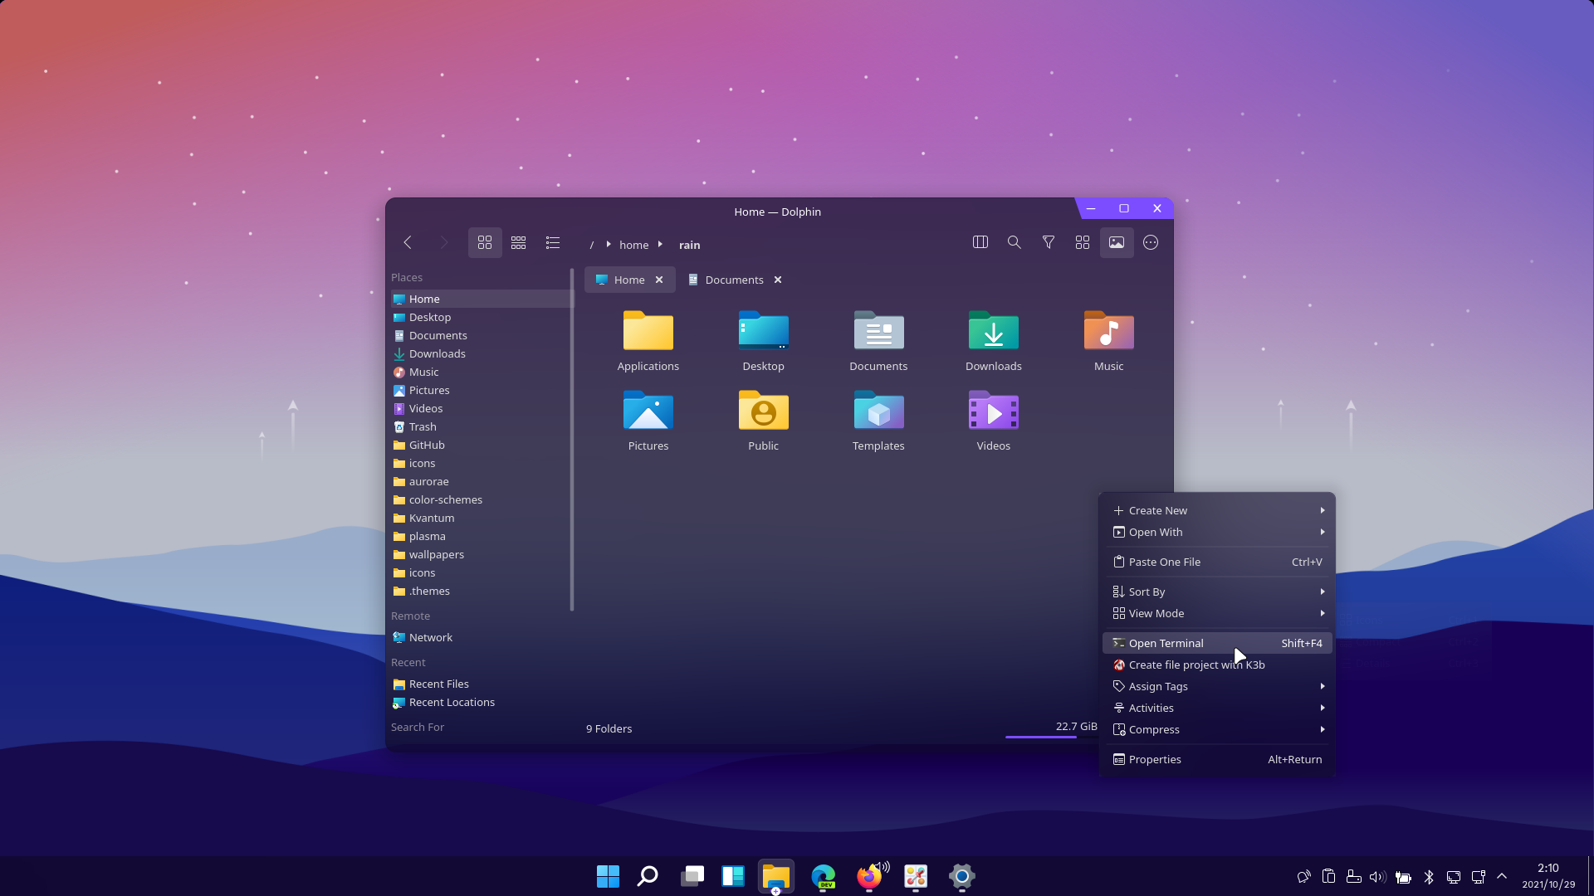Close the Home tab
Image resolution: width=1594 pixels, height=896 pixels.
pyautogui.click(x=659, y=280)
